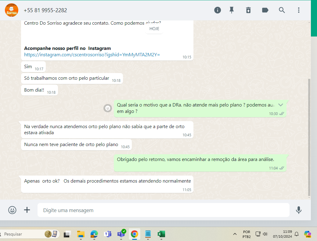Open the volume speaker tray icon

[265, 234]
